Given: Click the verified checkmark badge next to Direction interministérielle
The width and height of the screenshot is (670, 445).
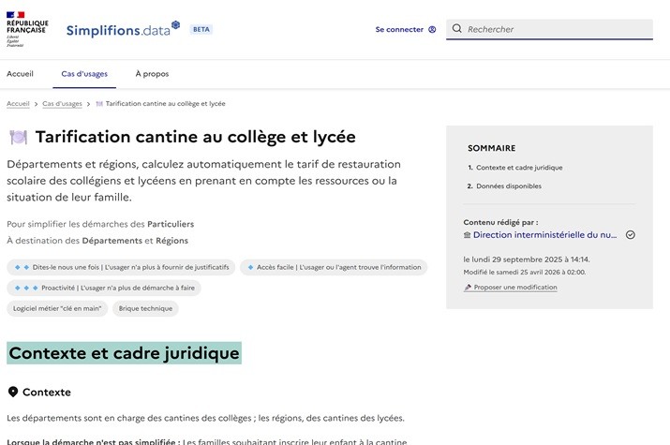Looking at the screenshot, I should click(630, 235).
